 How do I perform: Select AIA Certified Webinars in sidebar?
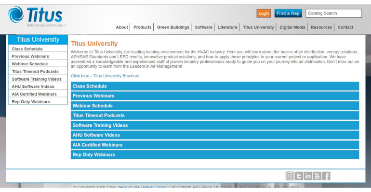pos(38,94)
